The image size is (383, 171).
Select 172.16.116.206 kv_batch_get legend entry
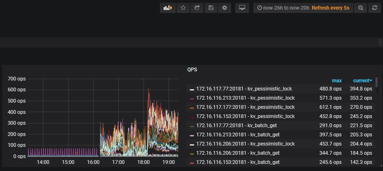pos(238,153)
